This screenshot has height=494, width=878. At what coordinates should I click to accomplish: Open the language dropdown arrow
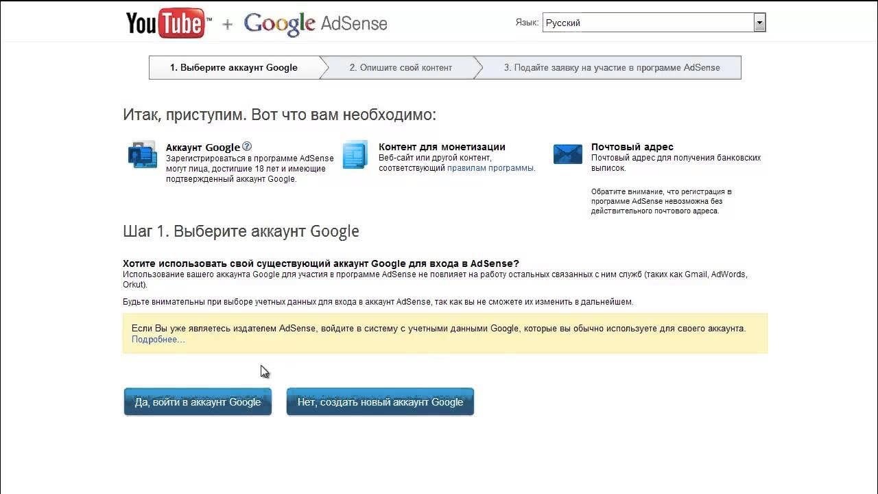pos(759,23)
